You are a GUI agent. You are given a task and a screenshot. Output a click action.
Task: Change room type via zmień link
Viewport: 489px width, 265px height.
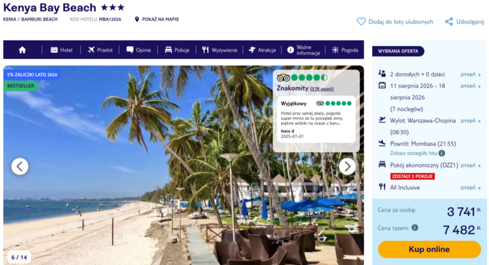(x=470, y=165)
